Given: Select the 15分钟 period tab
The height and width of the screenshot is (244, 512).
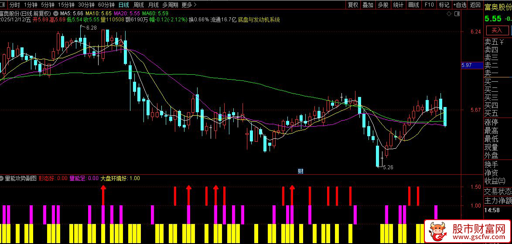Looking at the screenshot, I should pyautogui.click(x=66, y=5).
